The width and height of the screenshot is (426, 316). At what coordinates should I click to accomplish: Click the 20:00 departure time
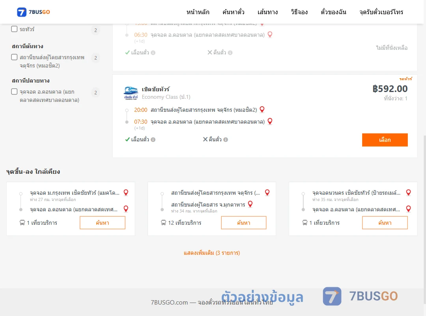[141, 110]
